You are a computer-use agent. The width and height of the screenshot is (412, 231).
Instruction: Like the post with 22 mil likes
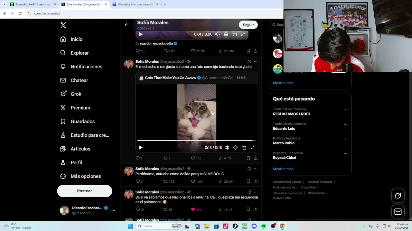pos(198,51)
